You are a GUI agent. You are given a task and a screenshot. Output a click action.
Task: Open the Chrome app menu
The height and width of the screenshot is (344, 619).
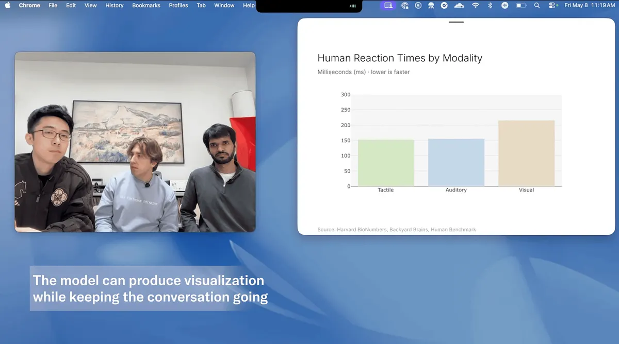pos(29,5)
